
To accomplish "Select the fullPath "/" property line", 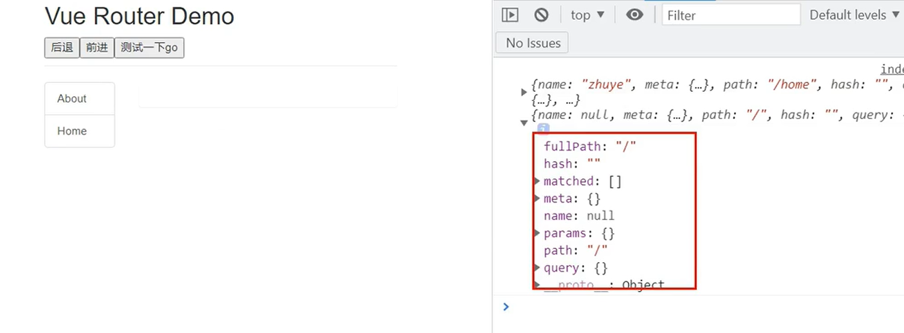I will [x=590, y=146].
